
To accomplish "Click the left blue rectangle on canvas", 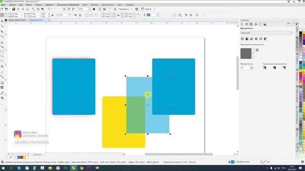I will point(74,86).
